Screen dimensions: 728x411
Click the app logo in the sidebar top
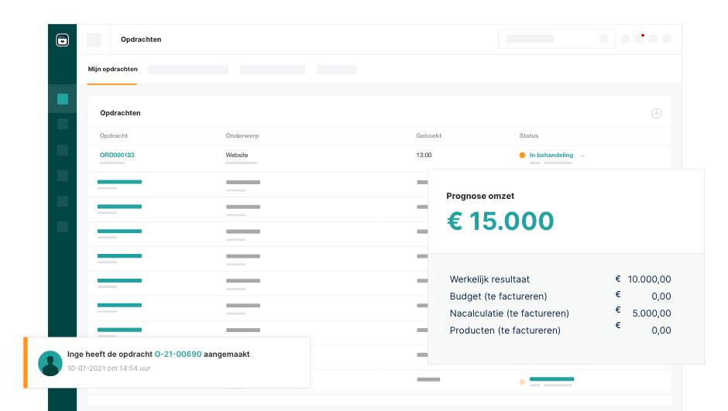63,40
